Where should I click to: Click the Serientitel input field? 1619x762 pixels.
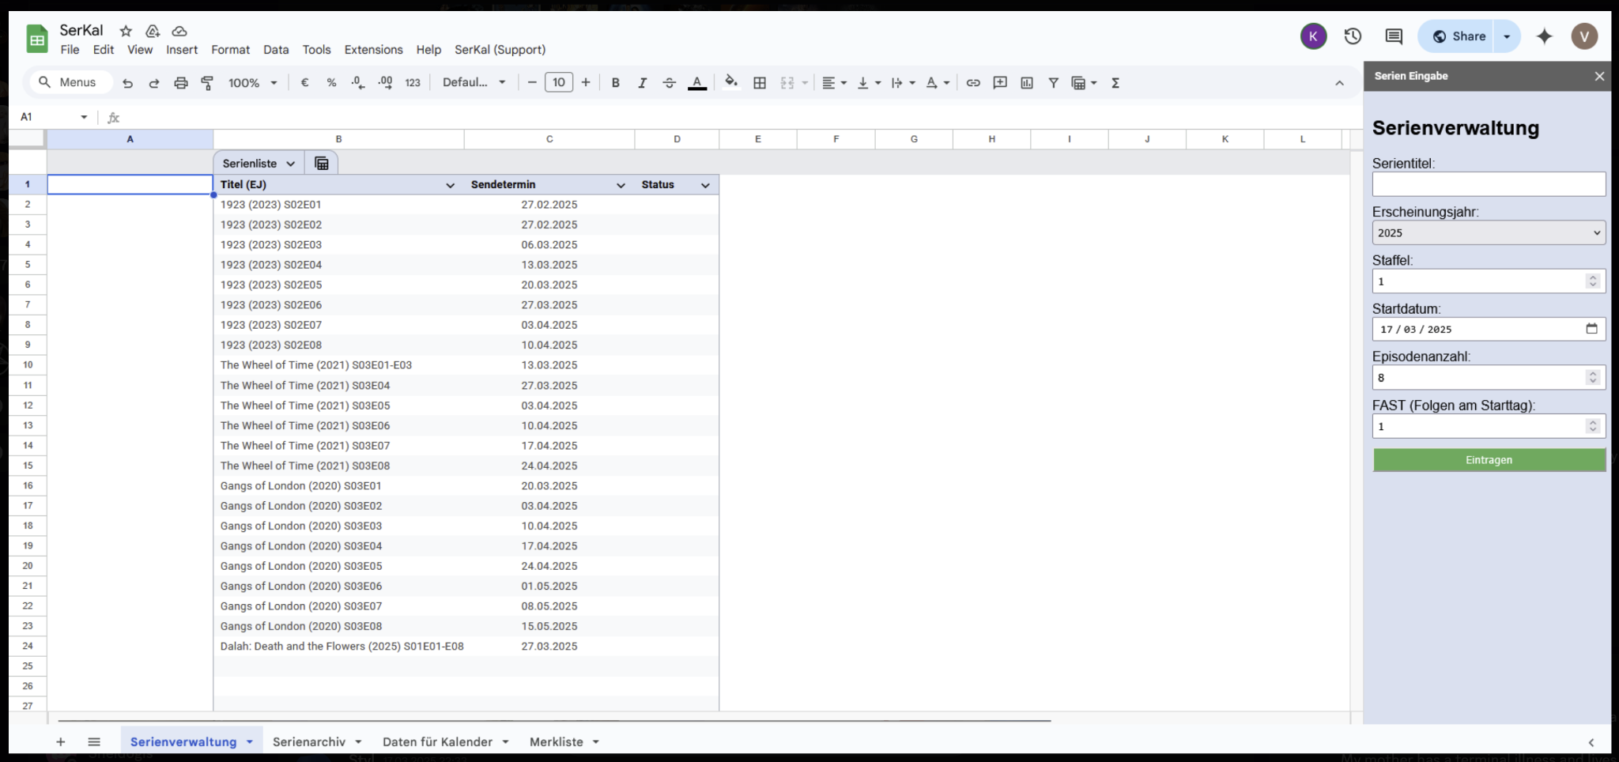(1489, 184)
